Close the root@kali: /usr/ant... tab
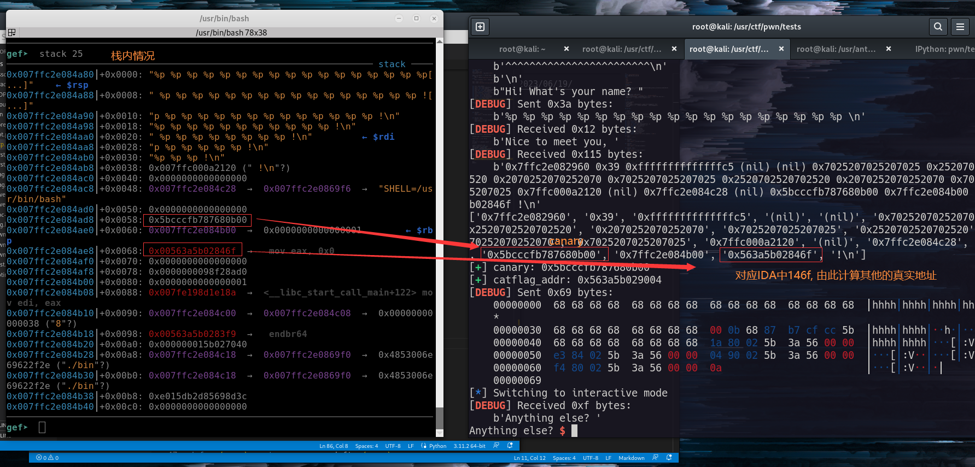Screen dimensions: 975x467 (889, 49)
